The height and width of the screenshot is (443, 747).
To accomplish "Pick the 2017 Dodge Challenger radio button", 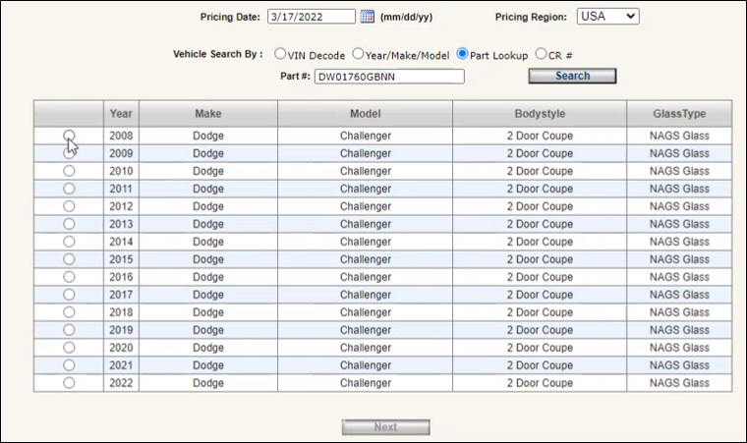I will coord(69,295).
